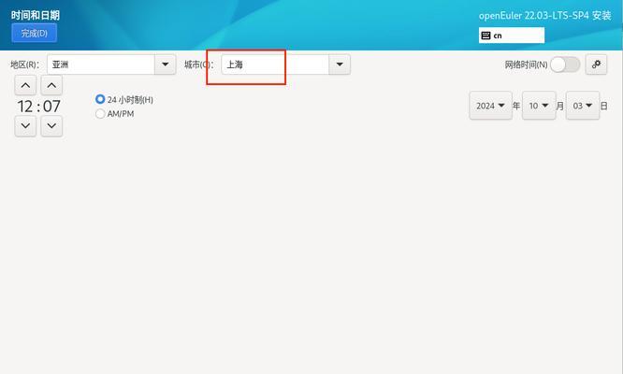Open the network time gear settings
Image resolution: width=623 pixels, height=374 pixels.
(596, 65)
